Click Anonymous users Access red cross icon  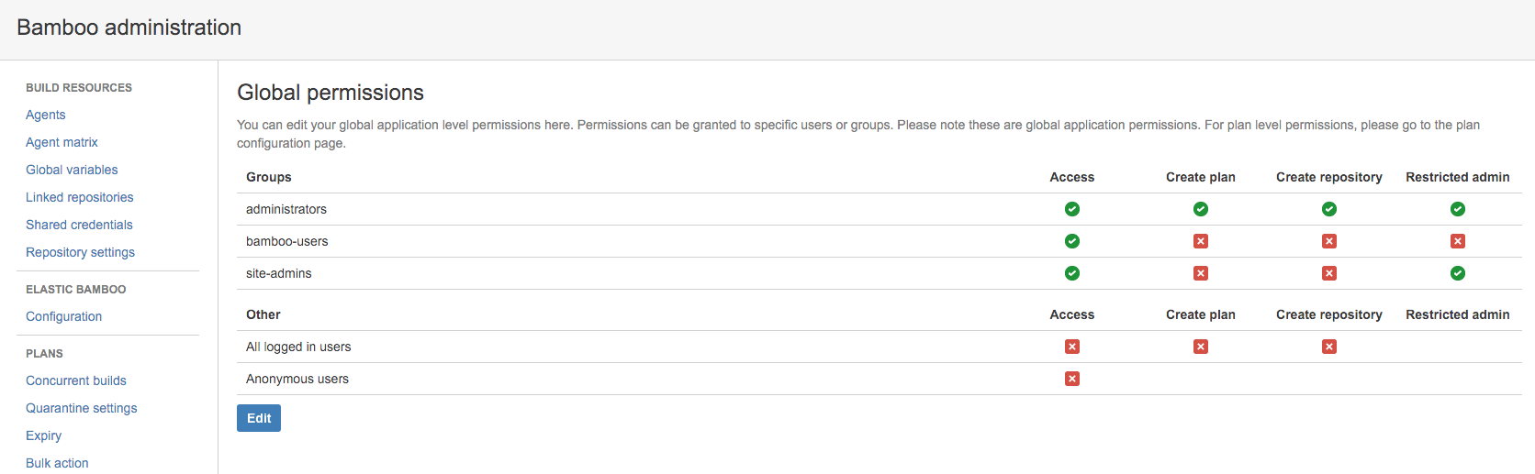click(1071, 379)
